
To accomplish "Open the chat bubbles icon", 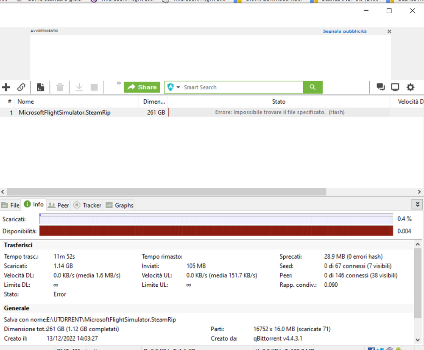I will (380, 87).
